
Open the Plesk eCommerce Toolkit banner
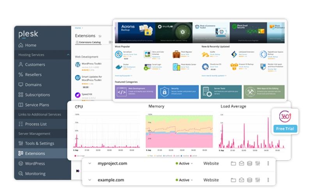tap(211, 33)
